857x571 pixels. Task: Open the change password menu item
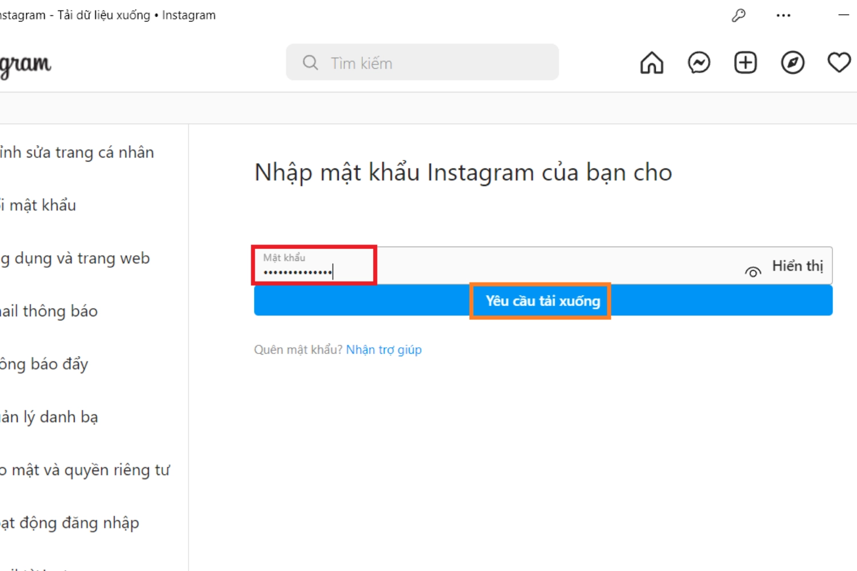coord(38,205)
